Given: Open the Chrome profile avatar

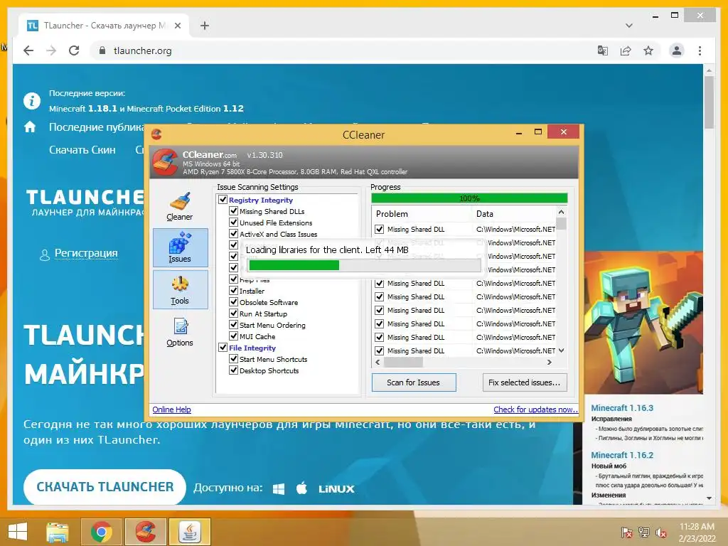Looking at the screenshot, I should [x=677, y=50].
